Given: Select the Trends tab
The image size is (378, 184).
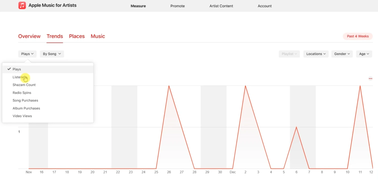Looking at the screenshot, I should click(55, 36).
